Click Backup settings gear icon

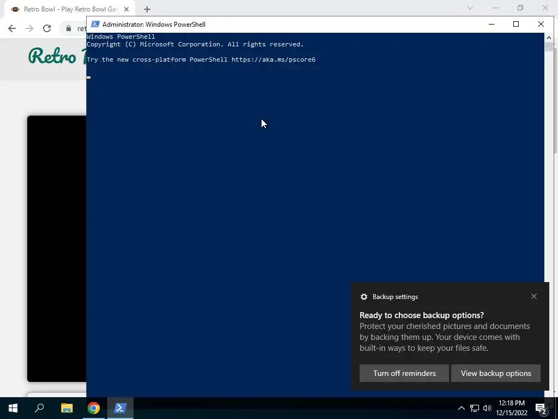point(363,297)
